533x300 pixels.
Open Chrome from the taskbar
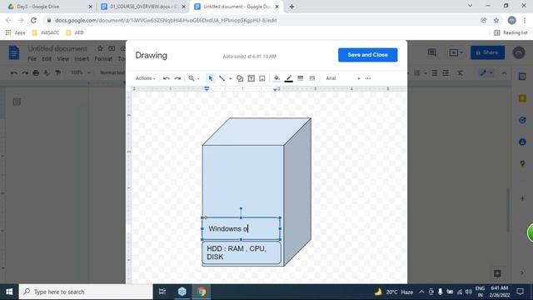[x=202, y=292]
